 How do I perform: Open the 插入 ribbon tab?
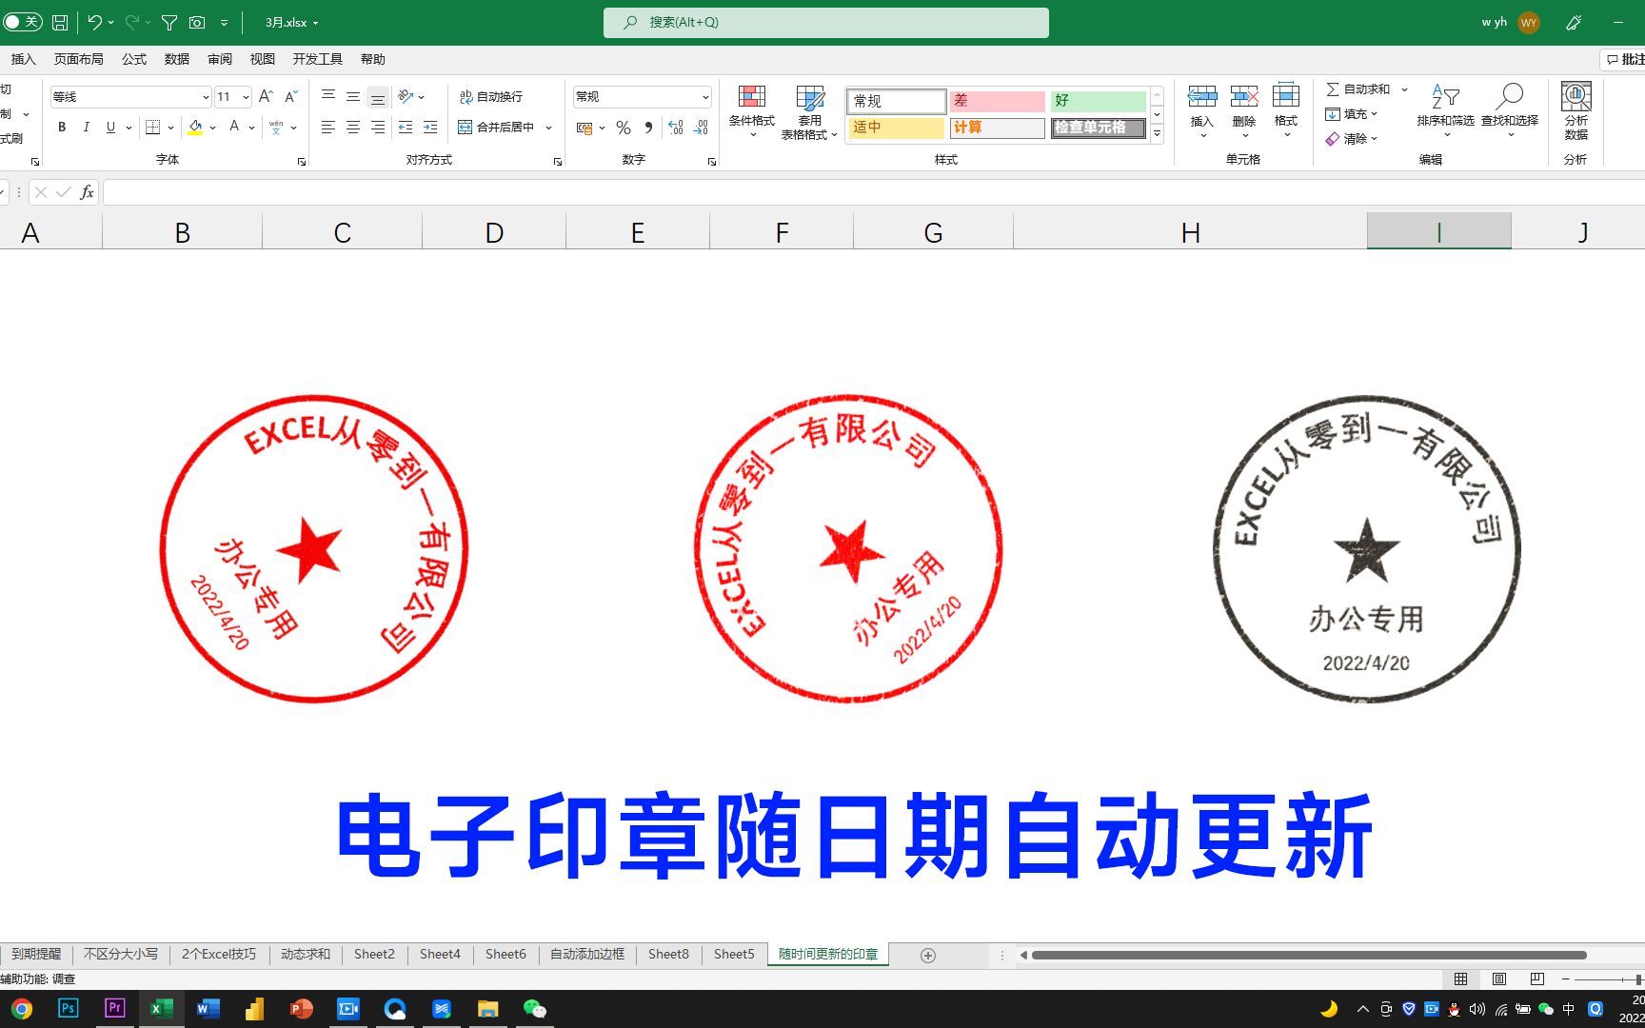(x=23, y=59)
